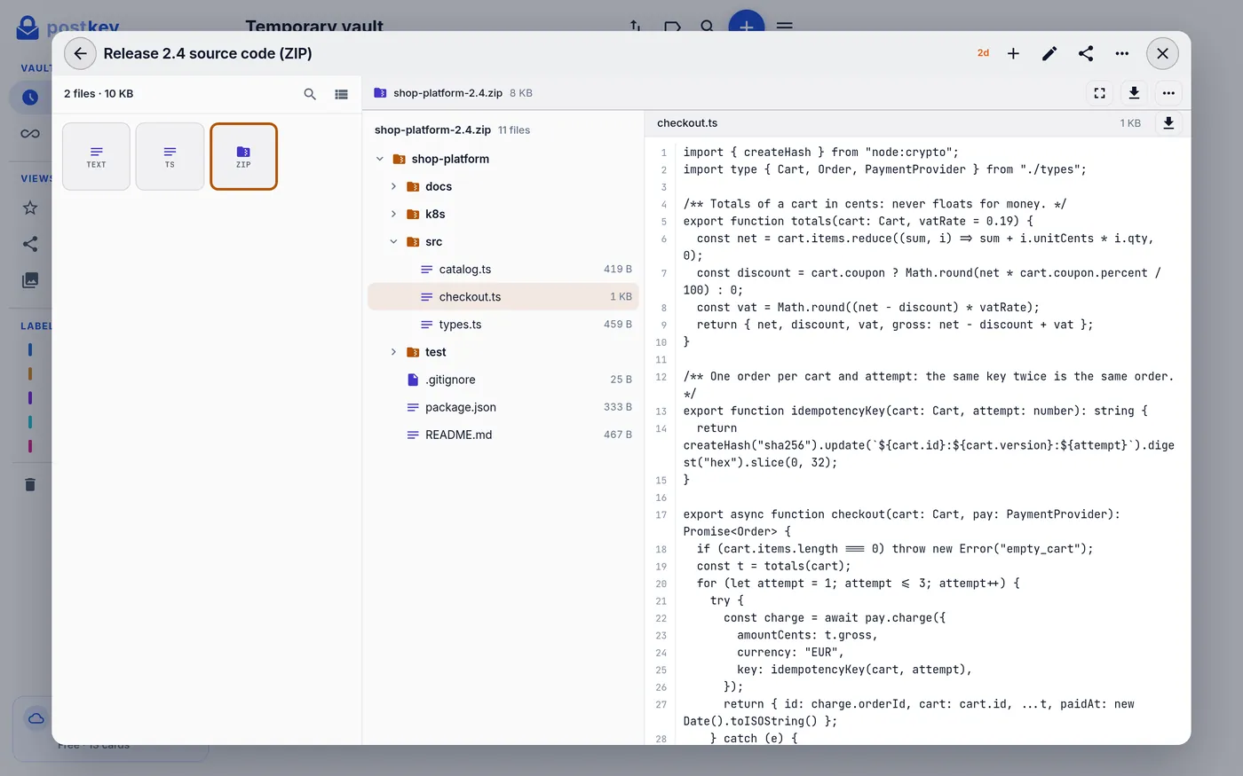Select the purple label in the sidebar
The height and width of the screenshot is (776, 1243).
click(30, 398)
